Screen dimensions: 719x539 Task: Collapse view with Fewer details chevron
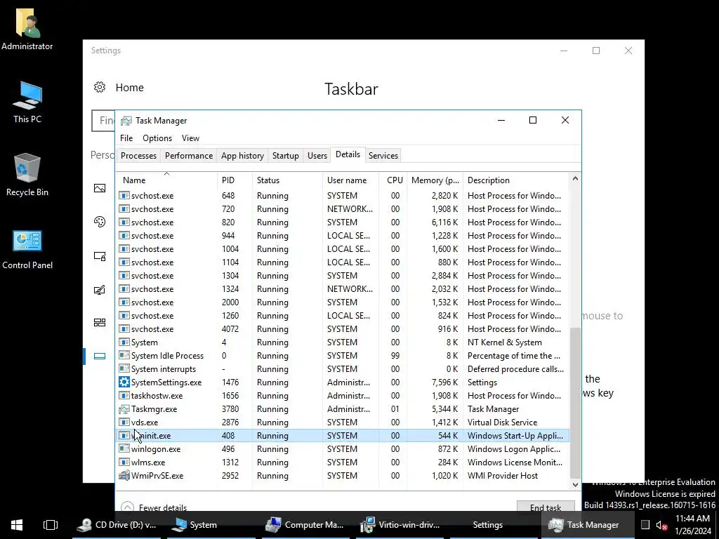pos(127,507)
